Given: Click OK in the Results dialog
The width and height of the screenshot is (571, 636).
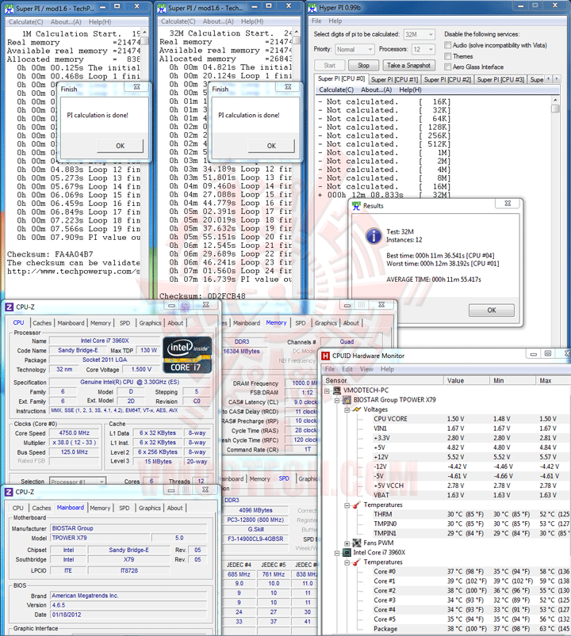Looking at the screenshot, I should [x=492, y=310].
